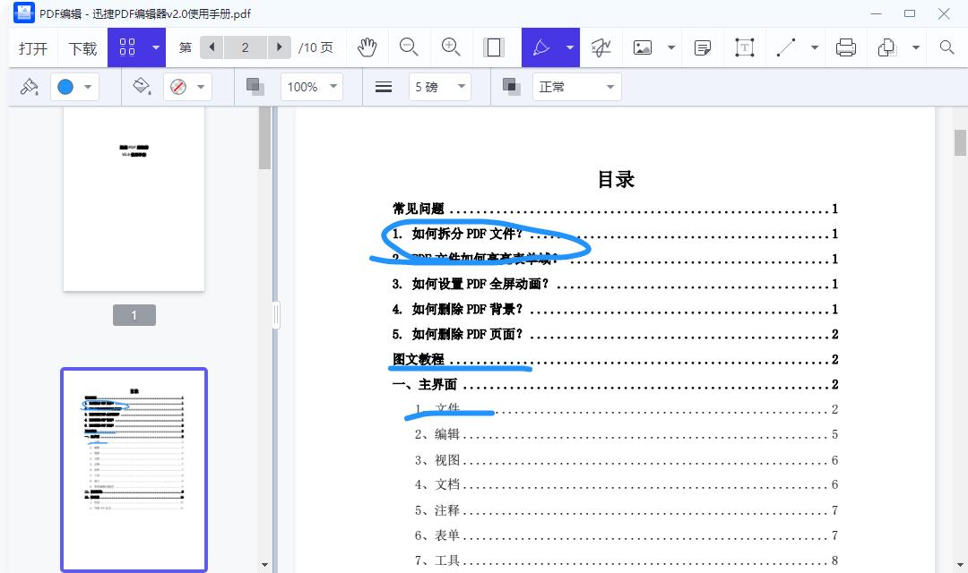
Task: Open the 正常 blend mode dropdown
Action: tap(576, 86)
